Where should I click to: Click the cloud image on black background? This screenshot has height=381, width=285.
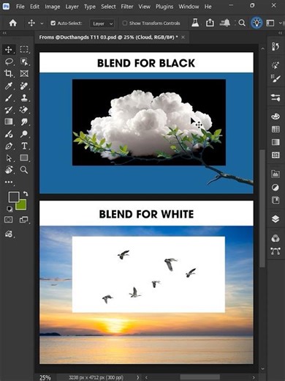[149, 122]
